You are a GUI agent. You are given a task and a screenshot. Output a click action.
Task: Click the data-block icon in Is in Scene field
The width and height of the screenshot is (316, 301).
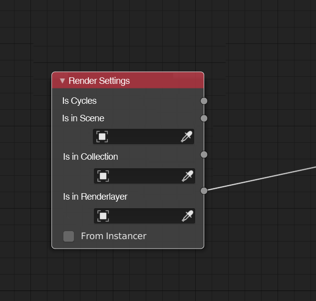[x=102, y=137]
